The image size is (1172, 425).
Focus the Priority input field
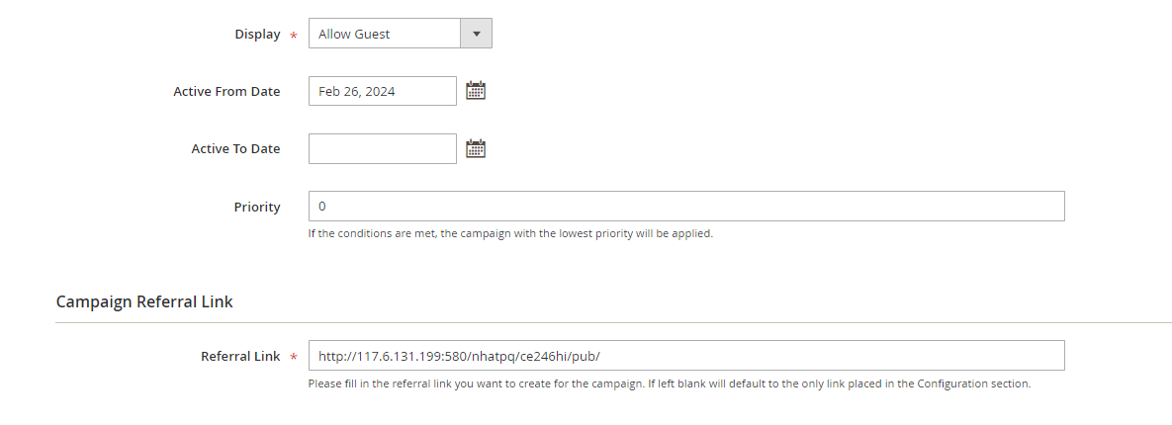coord(685,207)
